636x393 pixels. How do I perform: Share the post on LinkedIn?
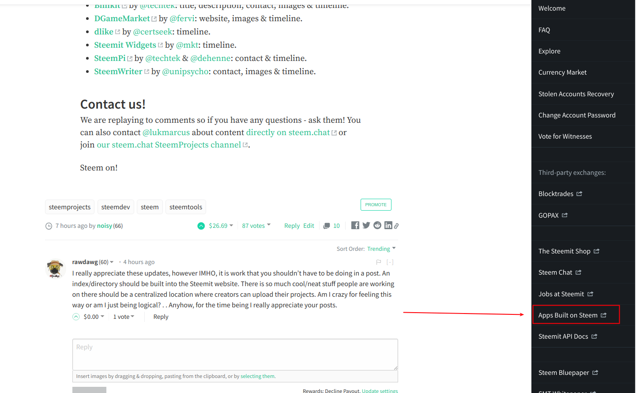[388, 225]
